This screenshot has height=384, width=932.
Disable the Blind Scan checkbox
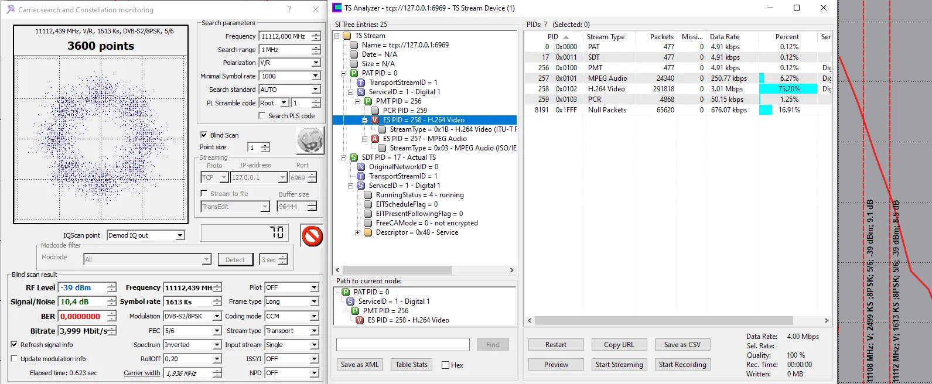click(x=204, y=135)
